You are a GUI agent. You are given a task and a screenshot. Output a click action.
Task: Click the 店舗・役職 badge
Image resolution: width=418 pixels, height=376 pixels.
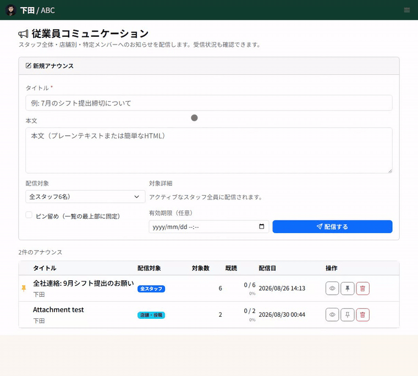[x=151, y=315]
